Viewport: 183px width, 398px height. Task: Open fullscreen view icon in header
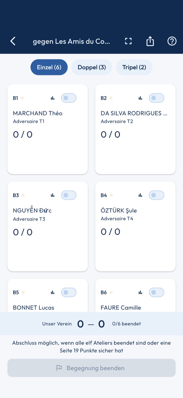tap(128, 41)
